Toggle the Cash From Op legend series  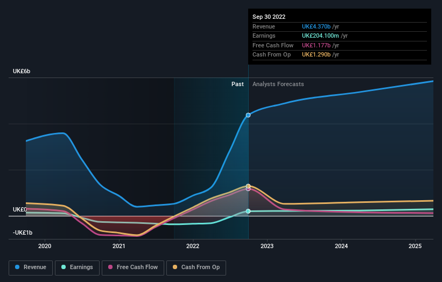(x=196, y=267)
